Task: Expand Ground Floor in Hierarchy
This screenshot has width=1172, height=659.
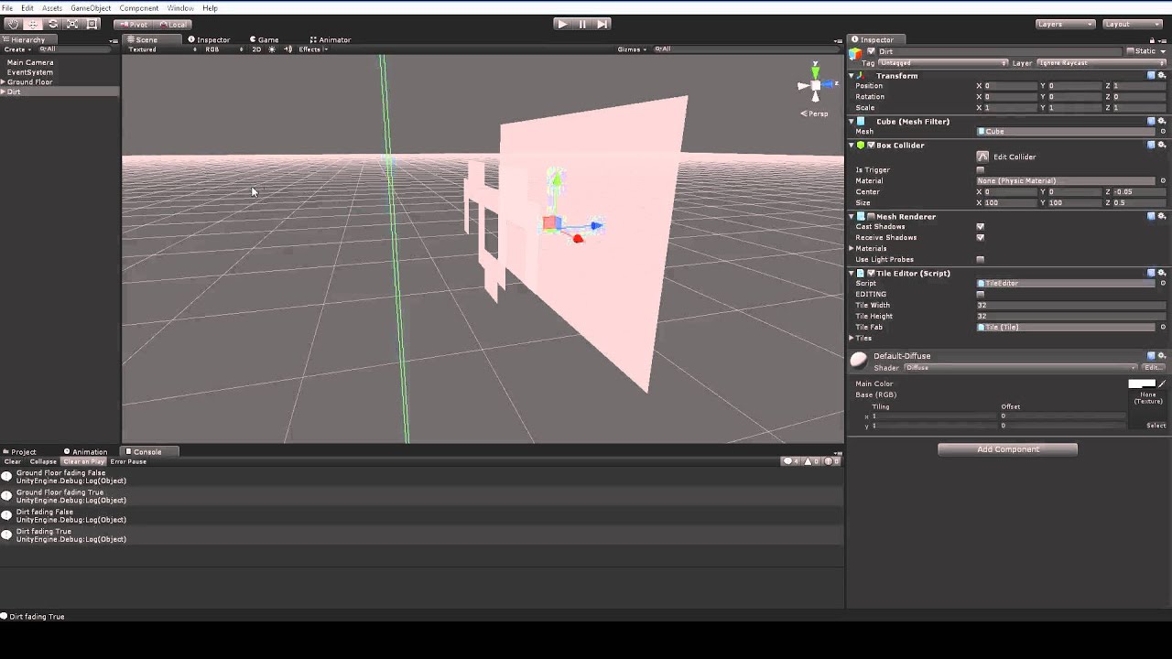Action: [x=4, y=81]
